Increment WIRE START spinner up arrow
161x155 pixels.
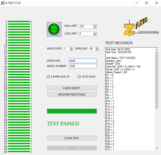point(71,48)
